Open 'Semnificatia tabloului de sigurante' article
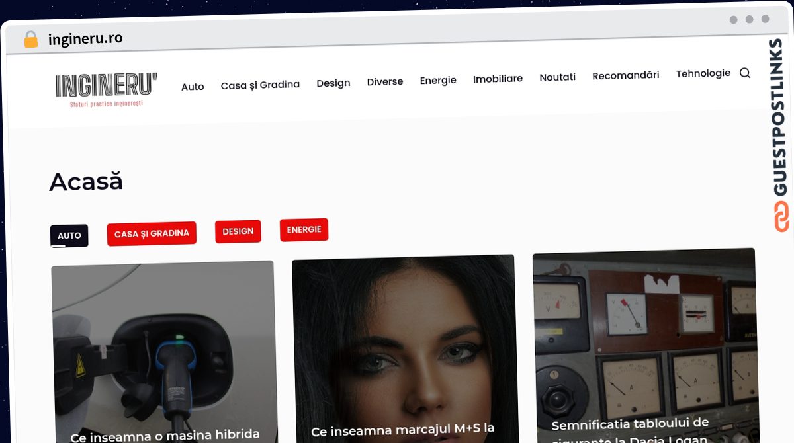 (x=630, y=430)
